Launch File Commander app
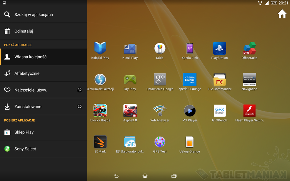 pyautogui.click(x=219, y=80)
